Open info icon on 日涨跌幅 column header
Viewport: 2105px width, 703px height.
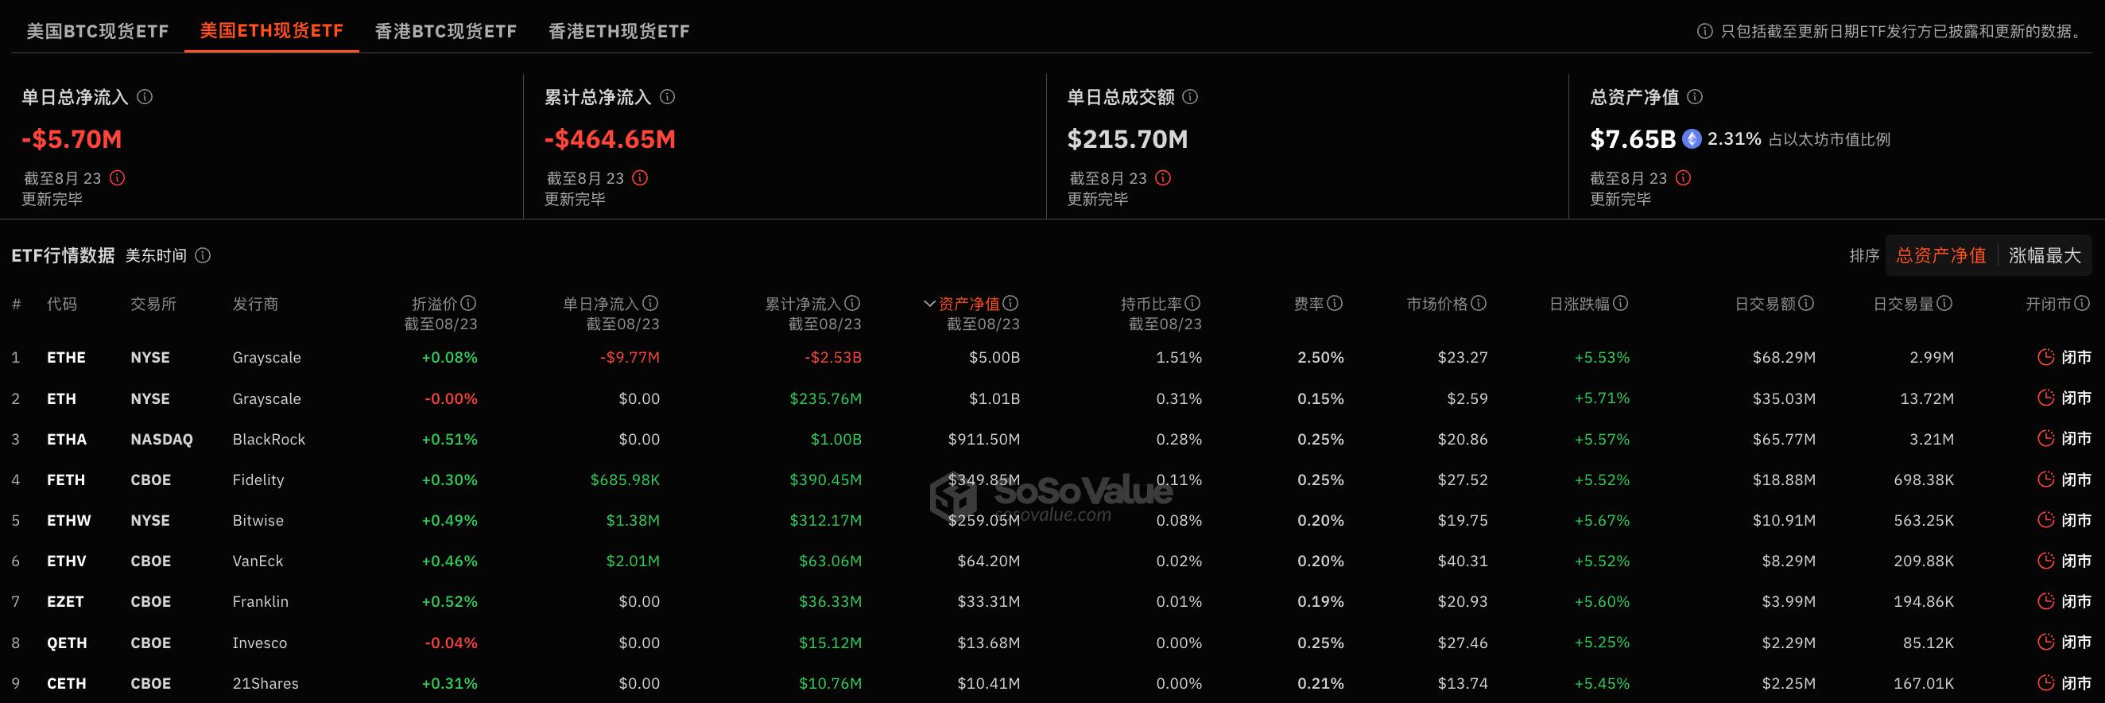[x=1621, y=303]
